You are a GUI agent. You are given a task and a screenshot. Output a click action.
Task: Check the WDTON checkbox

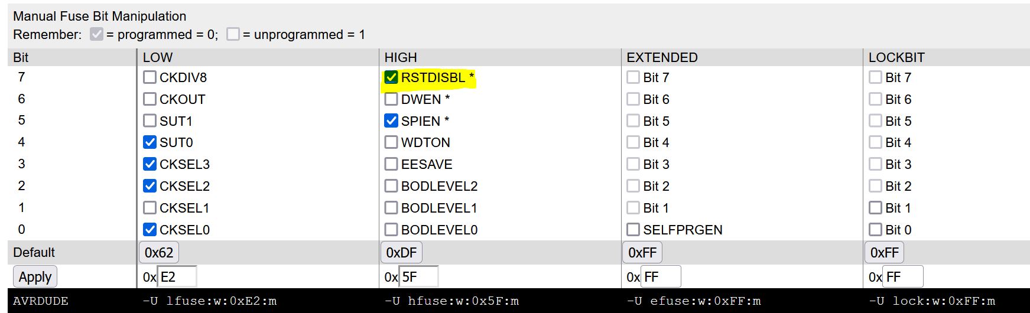pyautogui.click(x=391, y=142)
